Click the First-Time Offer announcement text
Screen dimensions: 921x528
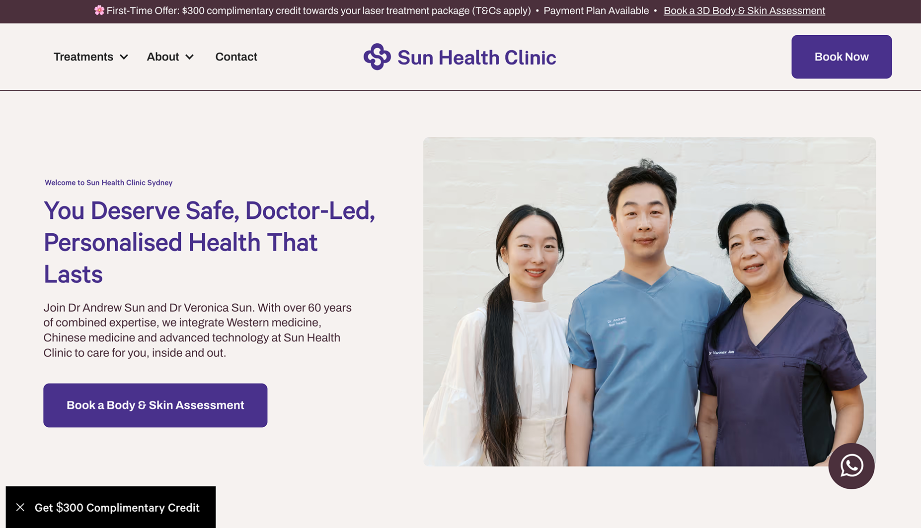pos(318,10)
